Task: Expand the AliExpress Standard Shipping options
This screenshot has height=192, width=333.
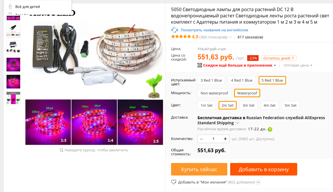Action: click(x=237, y=123)
